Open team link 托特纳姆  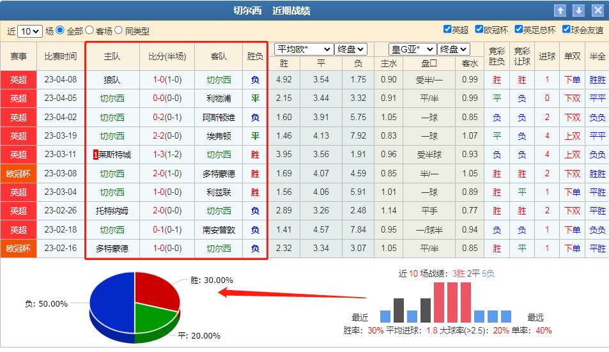click(112, 211)
